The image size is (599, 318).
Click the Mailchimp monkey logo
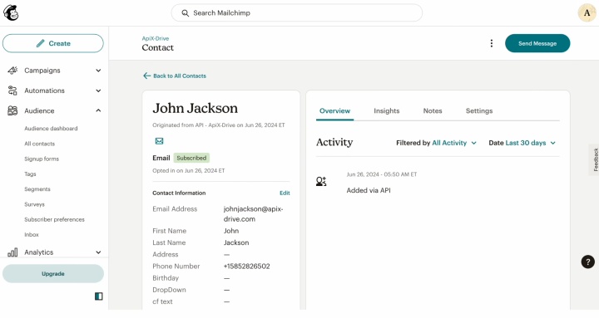(x=11, y=13)
